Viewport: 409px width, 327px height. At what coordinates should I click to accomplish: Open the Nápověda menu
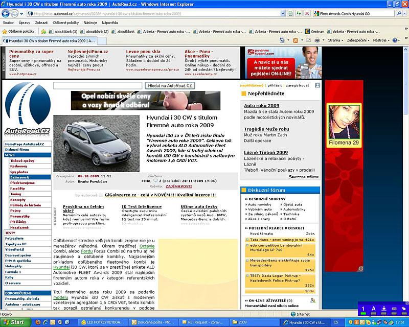coord(110,22)
